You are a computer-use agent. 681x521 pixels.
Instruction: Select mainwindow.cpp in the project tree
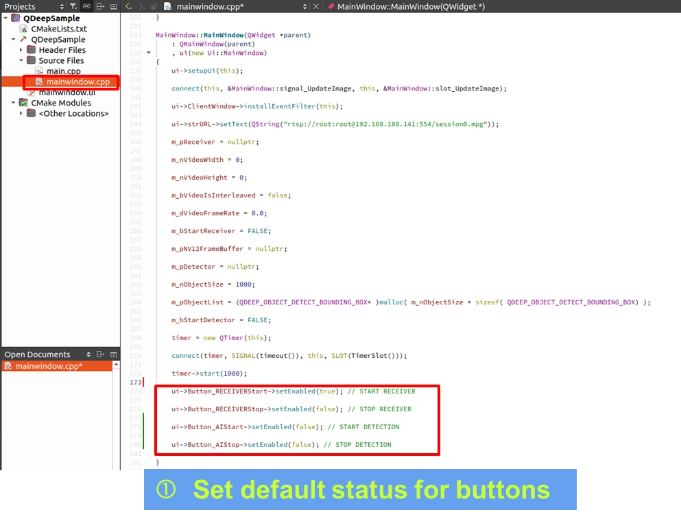[78, 82]
